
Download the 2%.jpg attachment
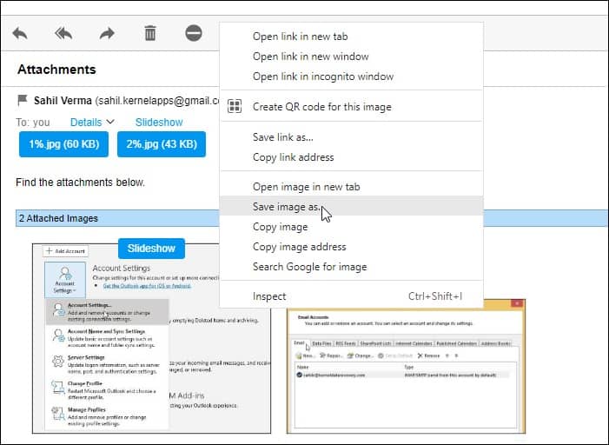click(x=162, y=144)
